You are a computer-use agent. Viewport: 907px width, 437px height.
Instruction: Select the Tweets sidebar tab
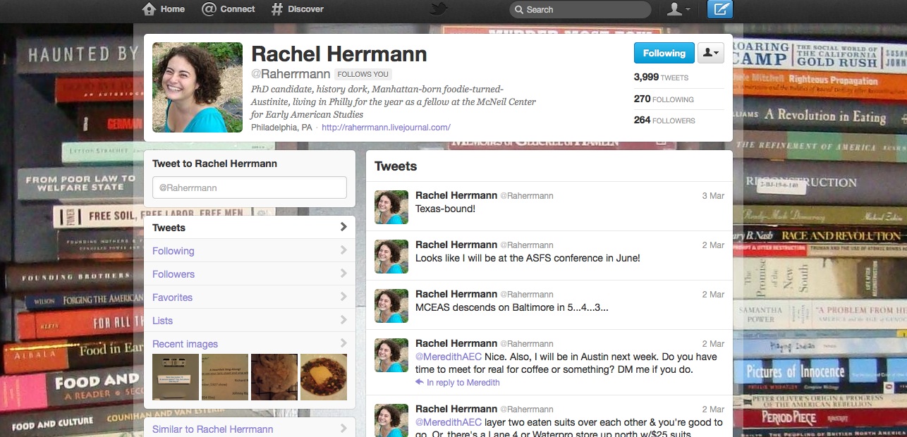250,228
